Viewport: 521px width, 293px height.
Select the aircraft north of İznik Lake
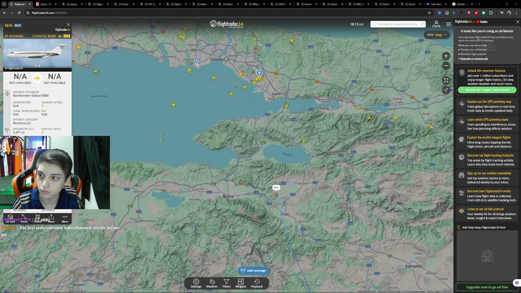click(x=304, y=141)
